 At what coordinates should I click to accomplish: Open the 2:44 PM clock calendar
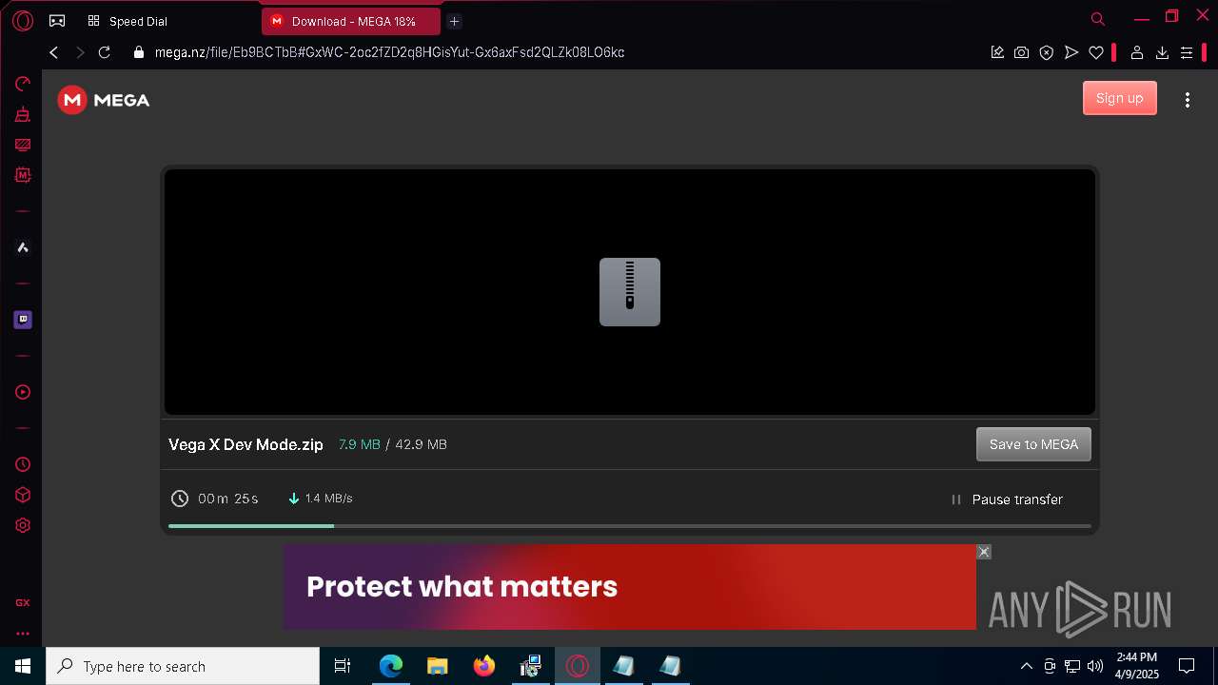[x=1137, y=666]
